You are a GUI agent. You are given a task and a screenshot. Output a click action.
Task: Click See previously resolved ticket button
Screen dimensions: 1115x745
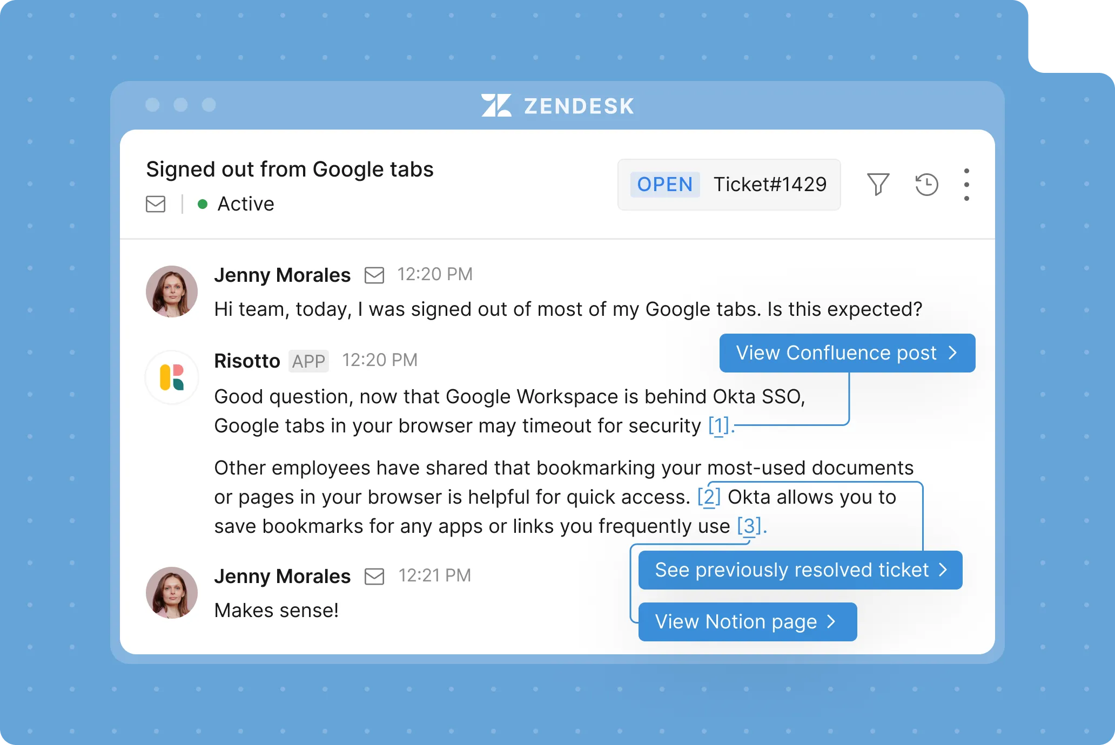tap(800, 570)
